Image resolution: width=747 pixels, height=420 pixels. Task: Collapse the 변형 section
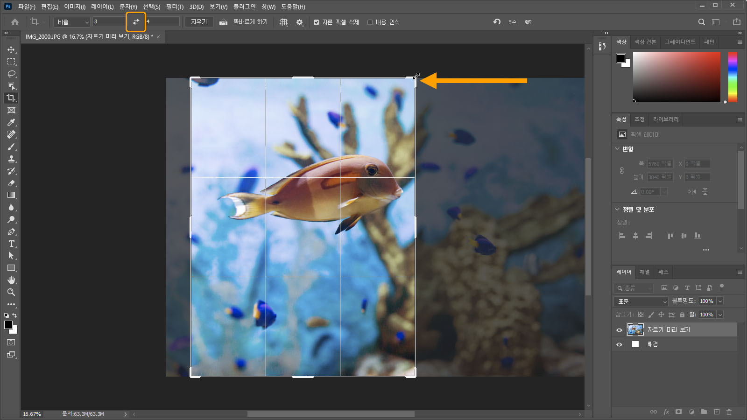click(x=617, y=149)
